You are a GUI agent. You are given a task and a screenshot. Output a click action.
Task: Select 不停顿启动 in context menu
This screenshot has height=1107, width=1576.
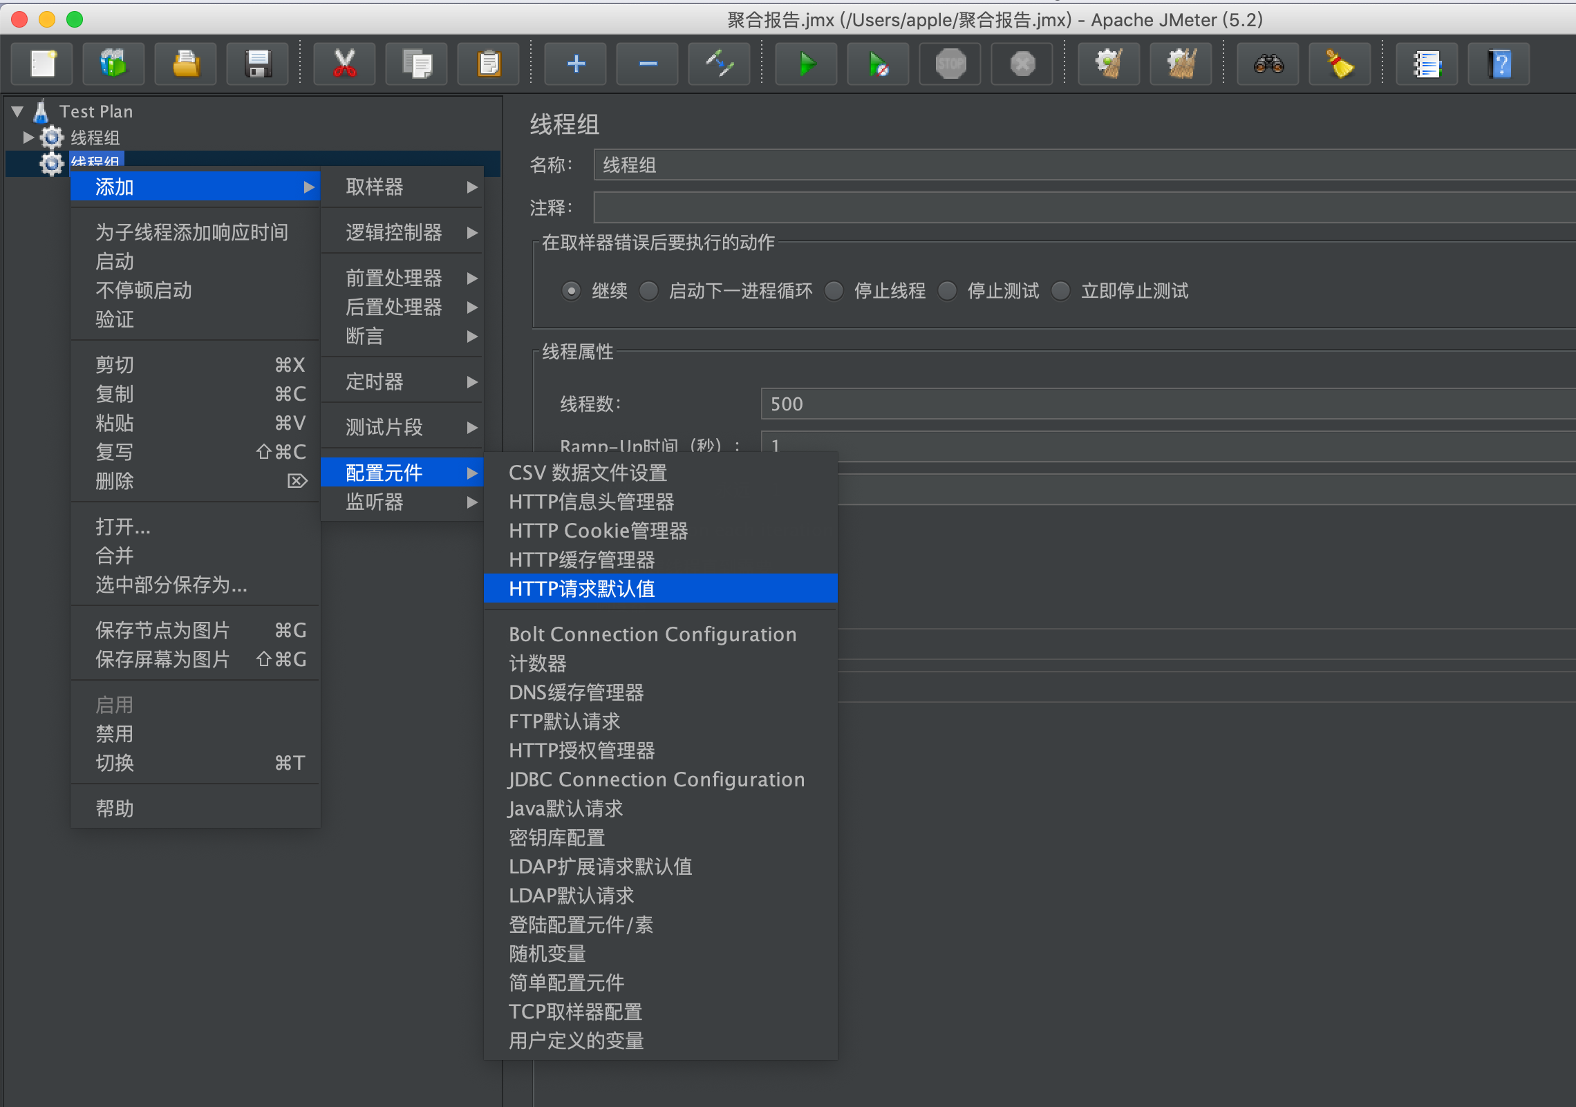(195, 290)
